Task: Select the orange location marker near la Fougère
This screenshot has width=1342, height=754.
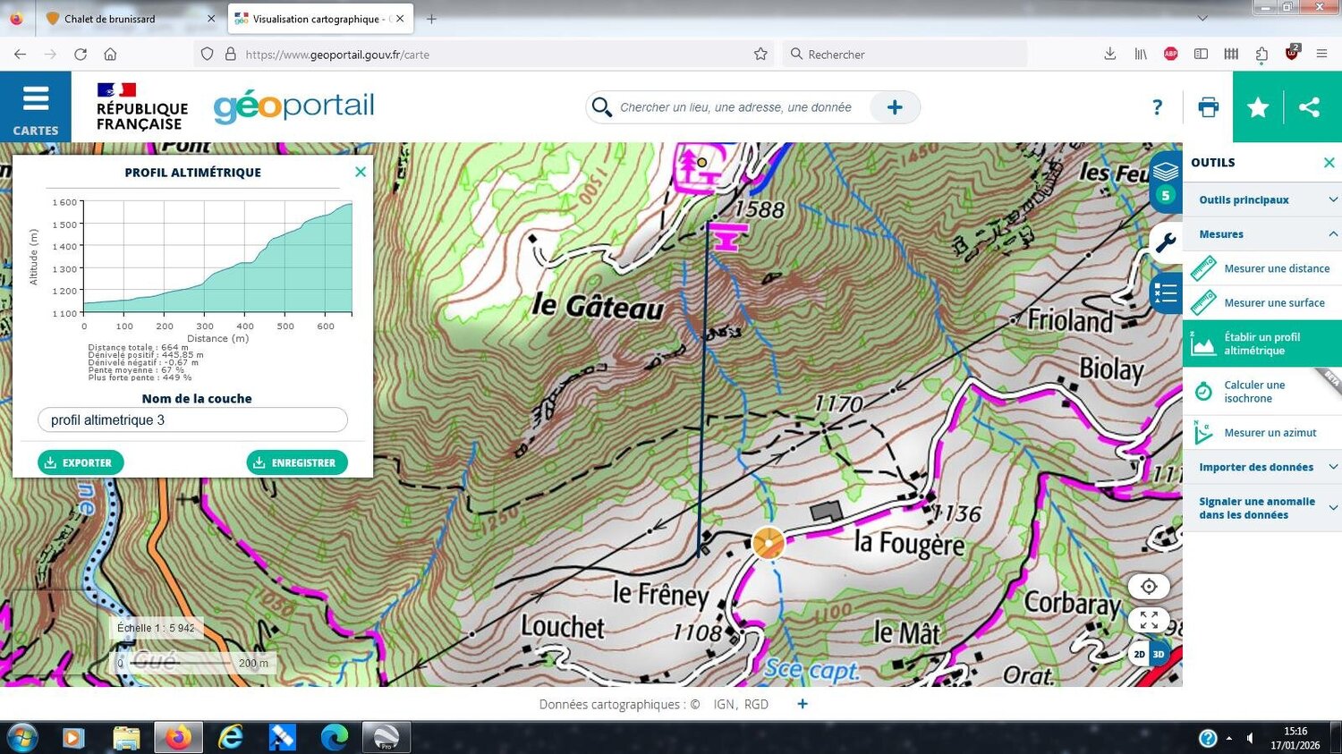Action: point(768,543)
